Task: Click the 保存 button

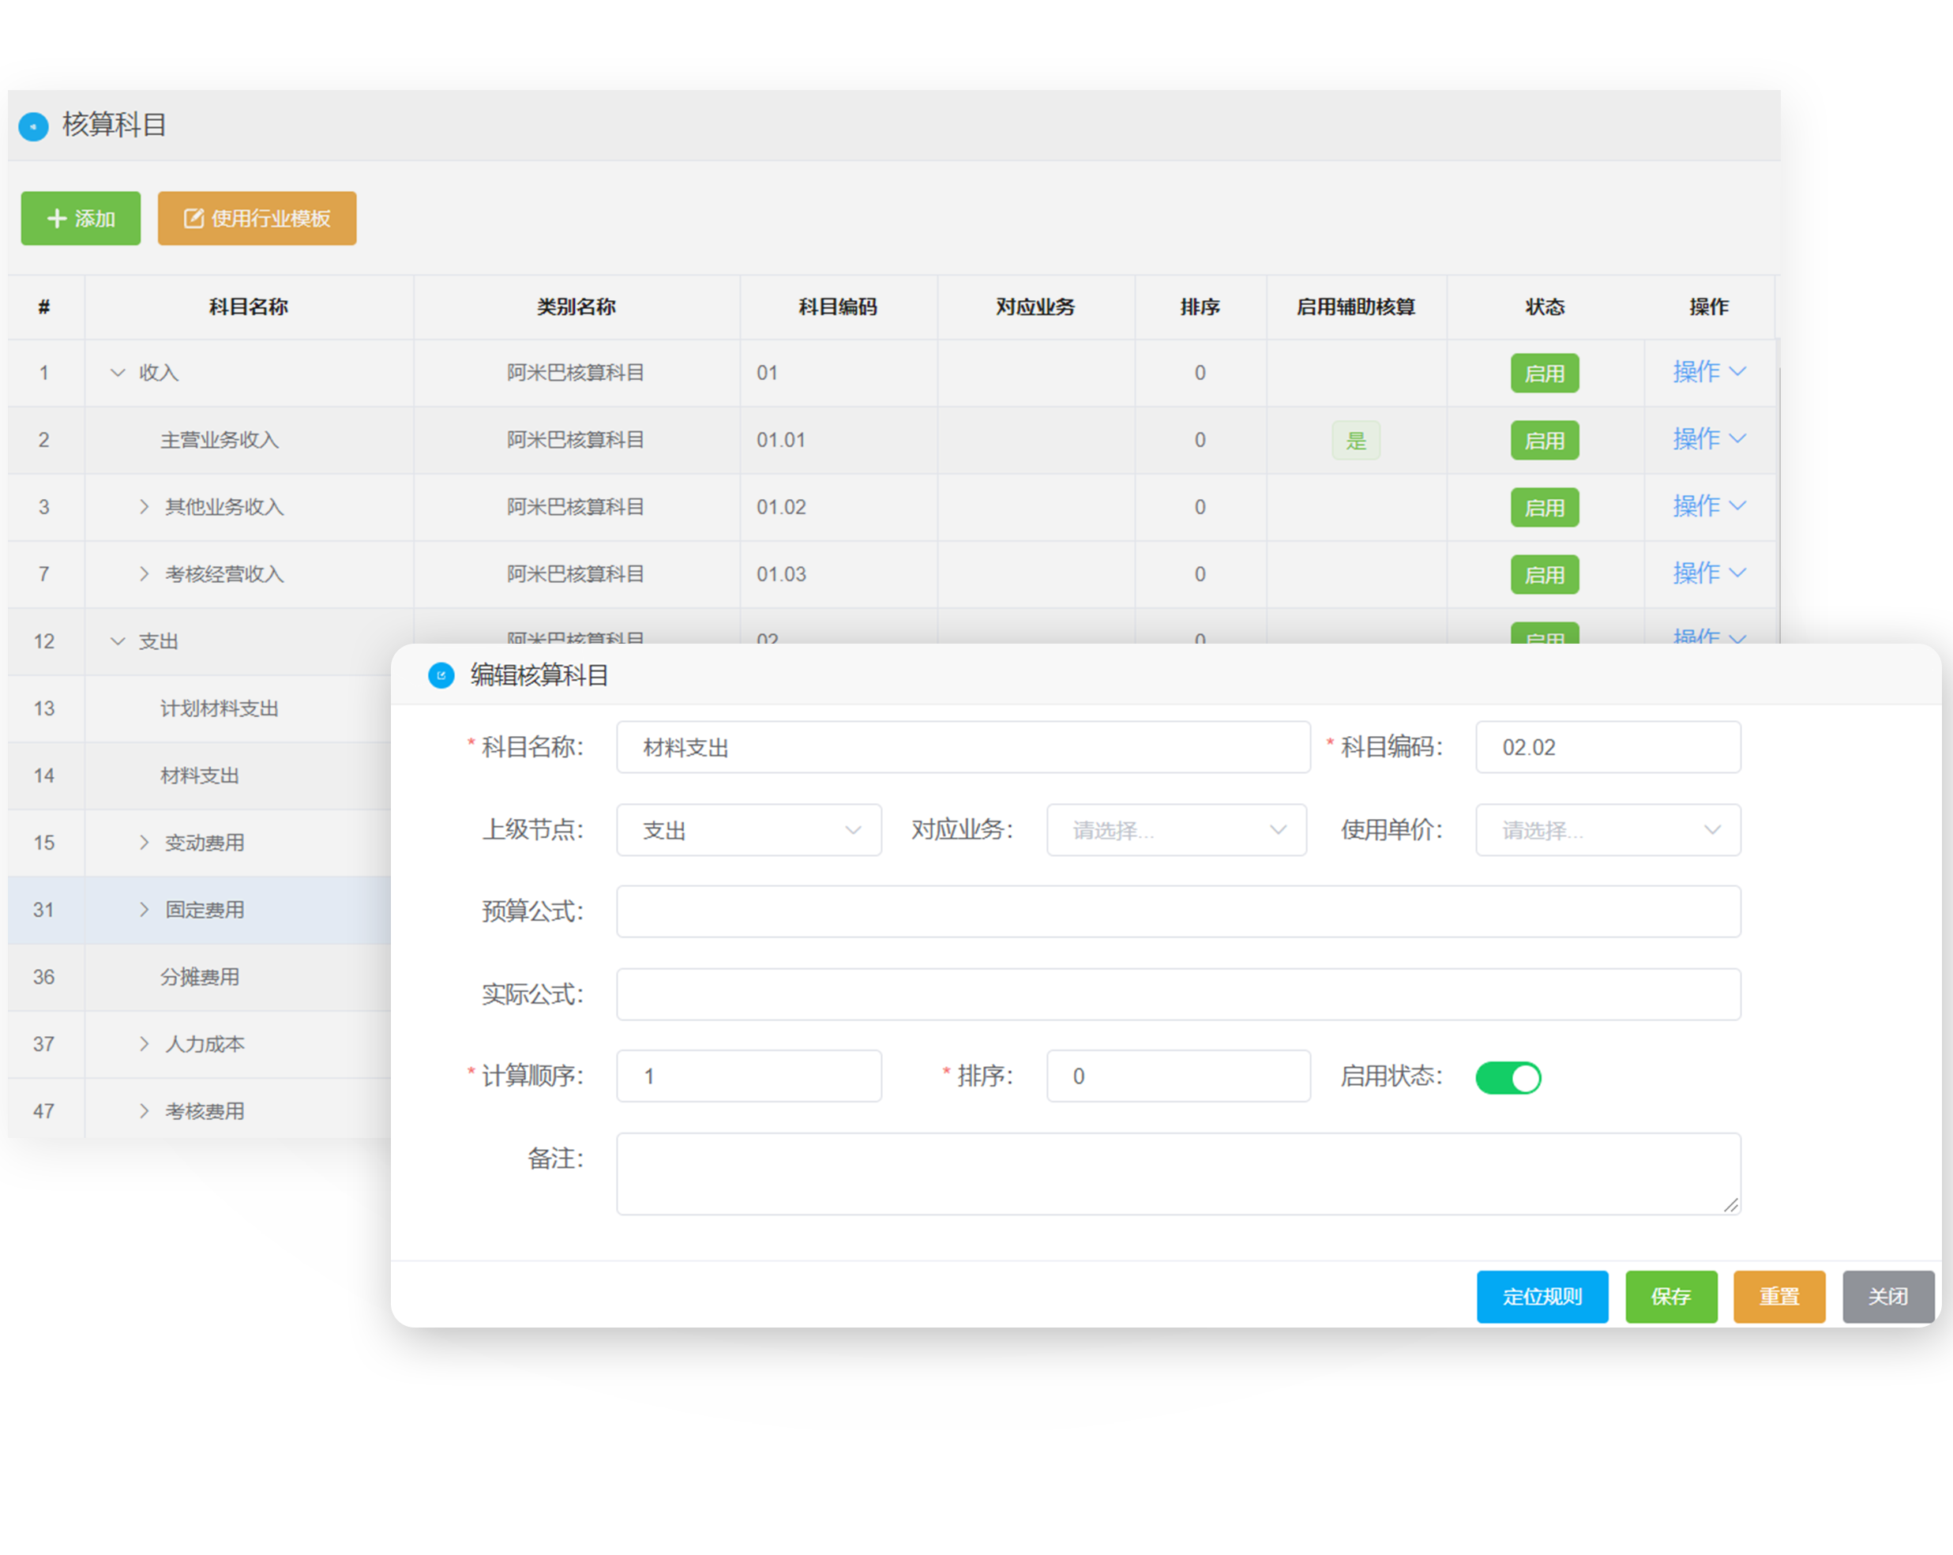Action: click(1670, 1297)
